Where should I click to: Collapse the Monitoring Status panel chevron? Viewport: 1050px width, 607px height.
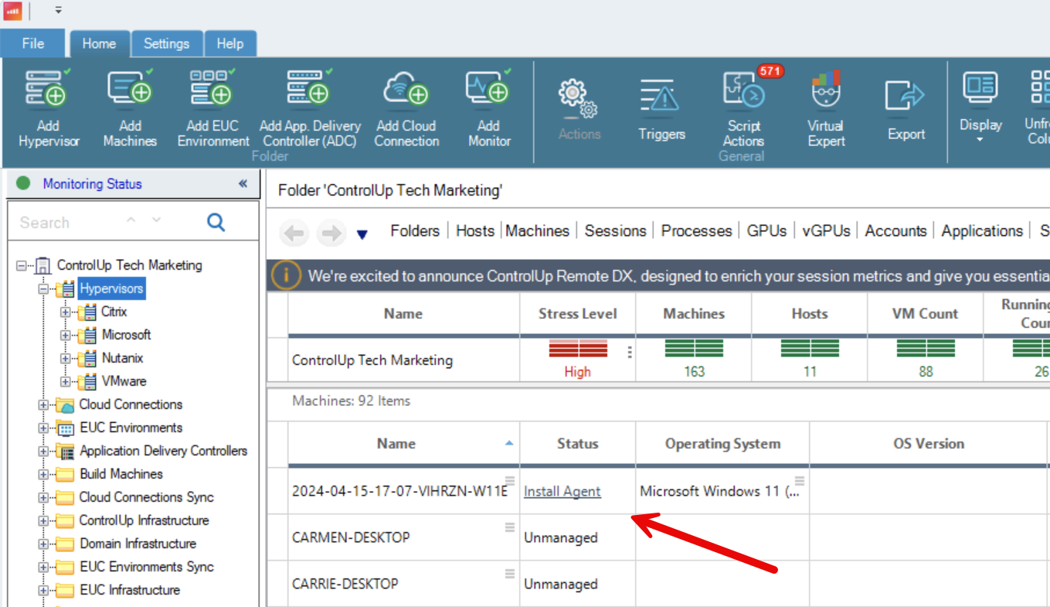[243, 183]
